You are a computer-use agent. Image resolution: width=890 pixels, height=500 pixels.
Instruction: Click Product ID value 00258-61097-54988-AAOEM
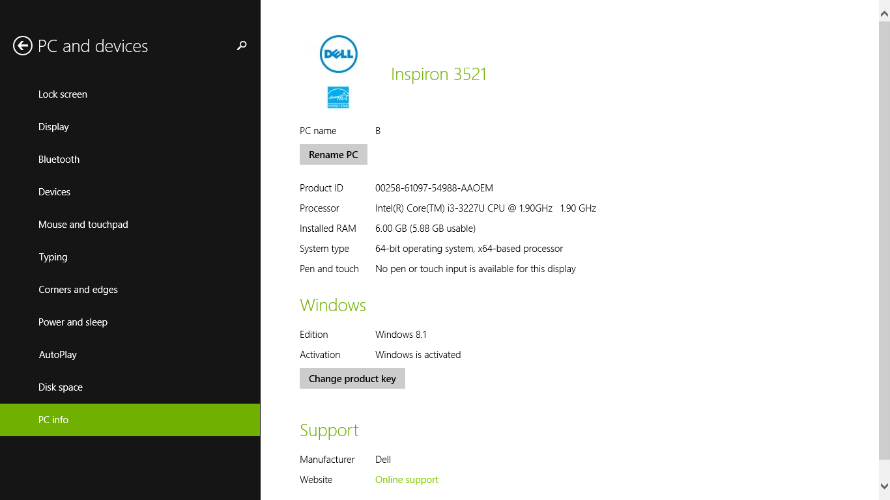click(434, 188)
